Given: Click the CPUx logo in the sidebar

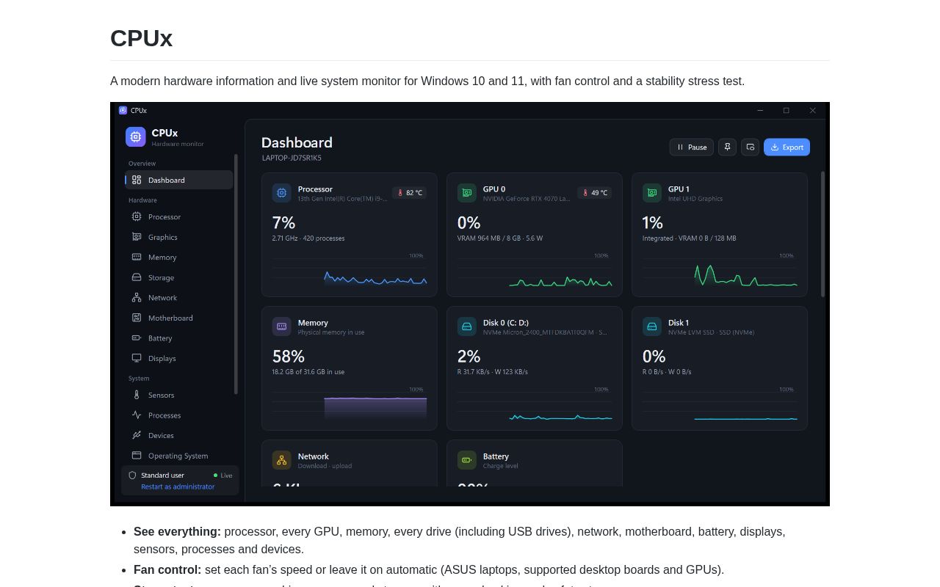Looking at the screenshot, I should click(x=136, y=137).
